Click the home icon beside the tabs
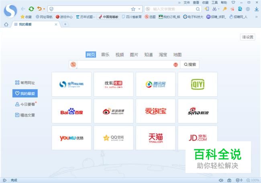Image resolution: width=261 pixels, height=183 pixels. tap(6, 24)
